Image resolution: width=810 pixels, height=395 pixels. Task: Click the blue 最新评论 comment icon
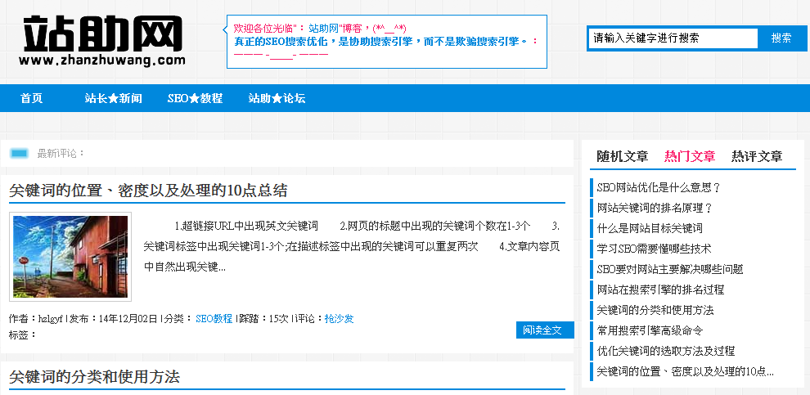pos(20,153)
